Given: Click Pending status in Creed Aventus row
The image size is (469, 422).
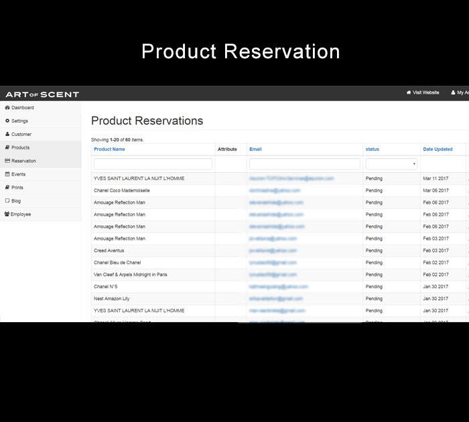Looking at the screenshot, I should tap(374, 251).
